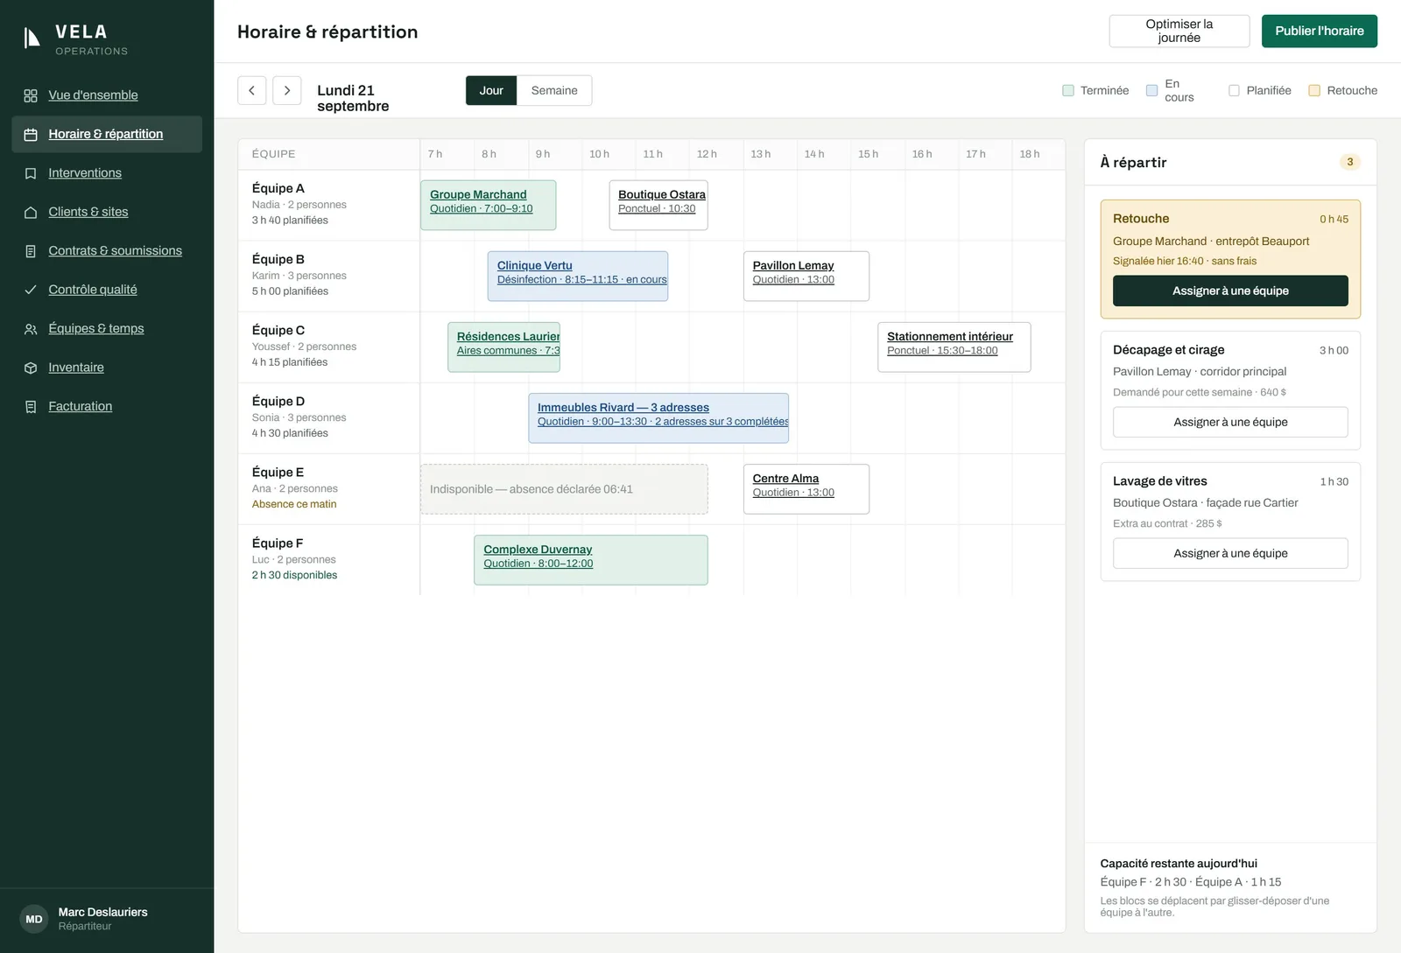Open the Groupe Marchand schedule block

488,205
